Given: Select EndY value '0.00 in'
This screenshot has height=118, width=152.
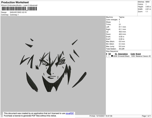Looking at the screenshot, I should coord(121,39).
